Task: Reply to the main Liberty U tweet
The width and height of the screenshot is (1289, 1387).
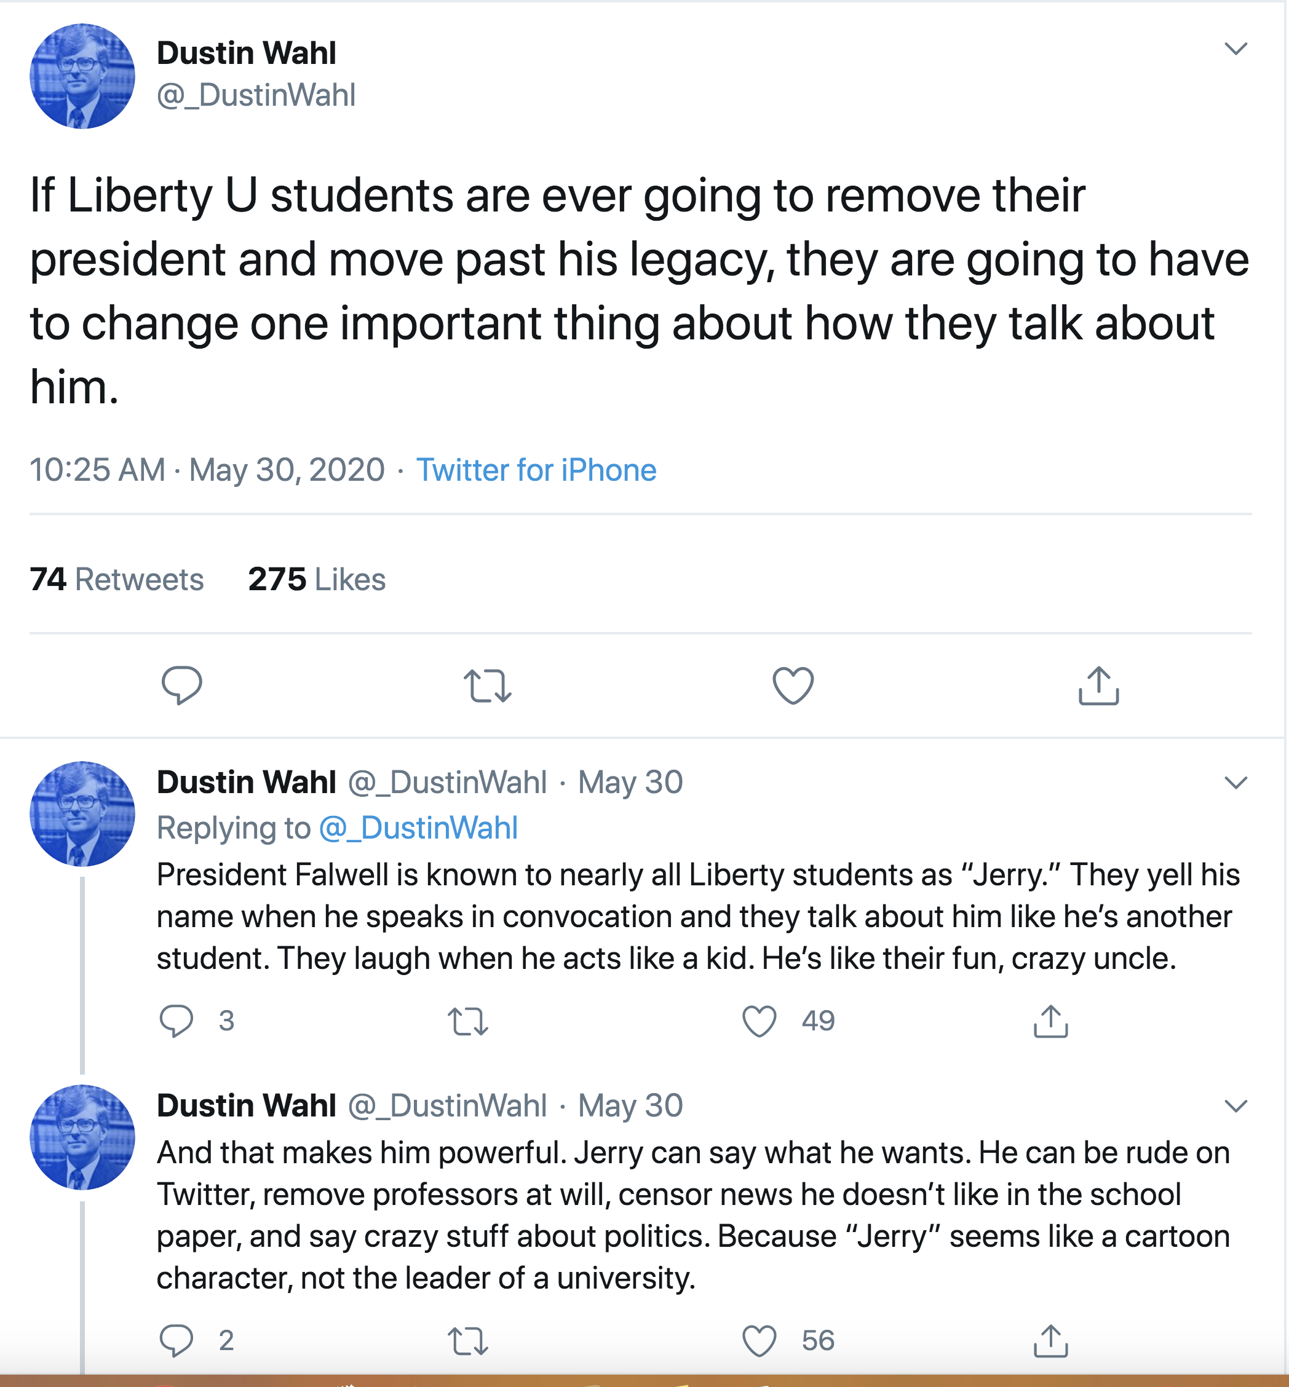Action: (x=181, y=685)
